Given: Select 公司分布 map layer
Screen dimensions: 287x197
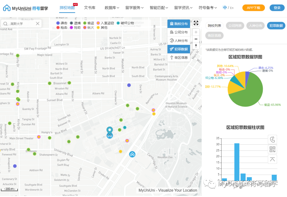Looking at the screenshot, I should coord(179,32).
